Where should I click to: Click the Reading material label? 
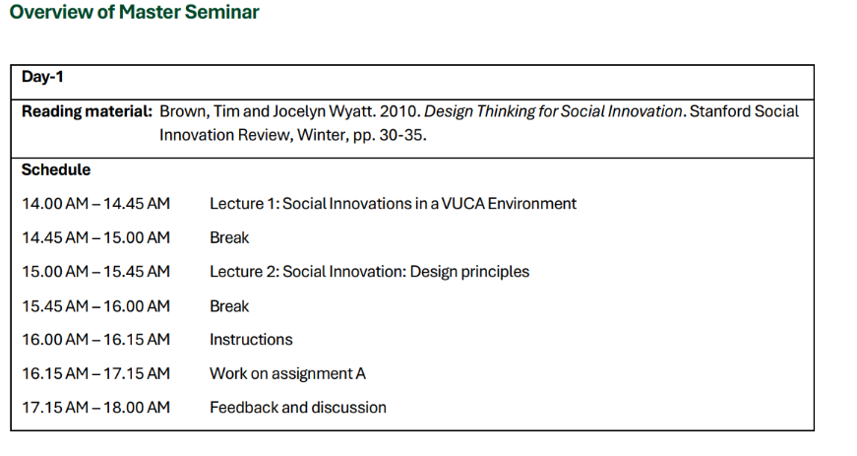click(87, 111)
